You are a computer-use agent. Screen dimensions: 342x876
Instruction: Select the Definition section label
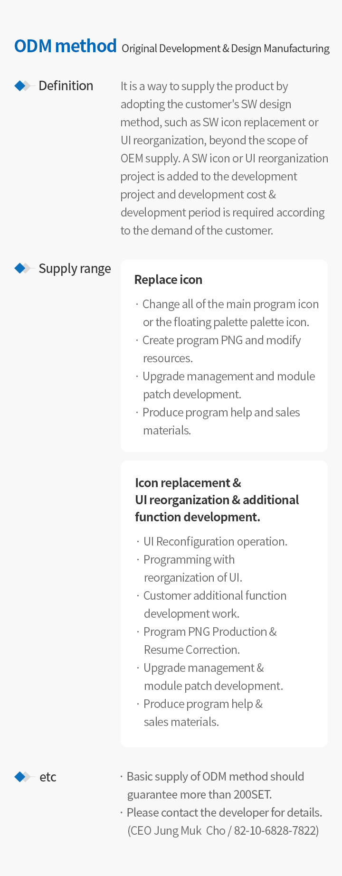tap(66, 86)
